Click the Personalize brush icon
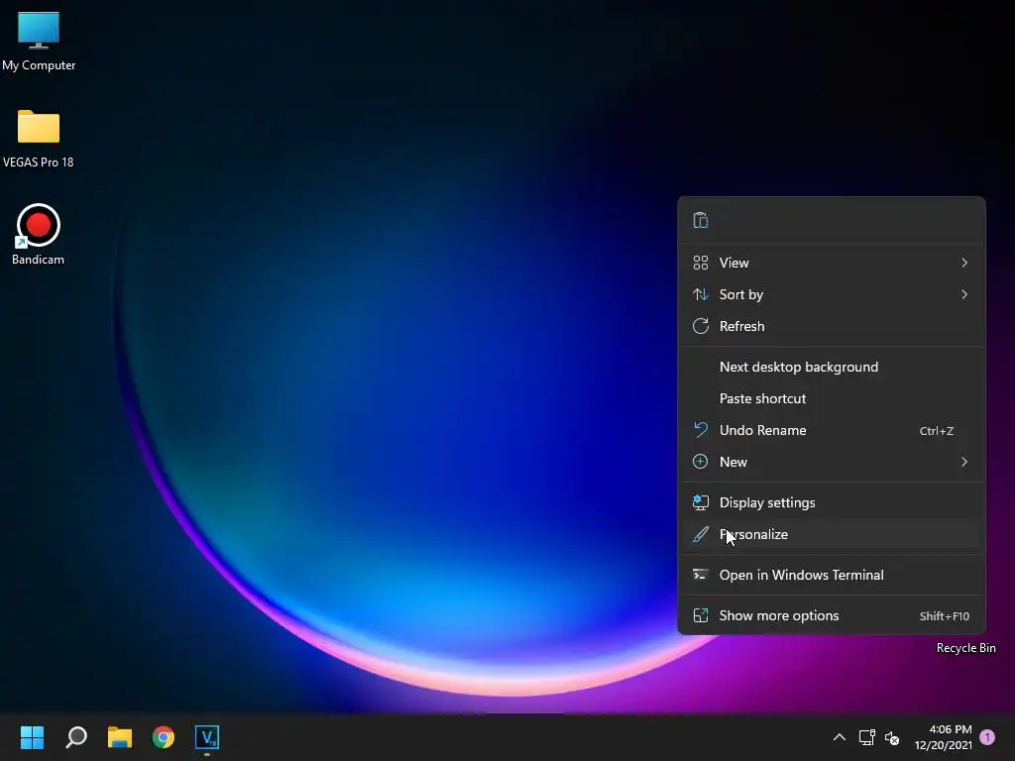The height and width of the screenshot is (761, 1015). (x=701, y=534)
